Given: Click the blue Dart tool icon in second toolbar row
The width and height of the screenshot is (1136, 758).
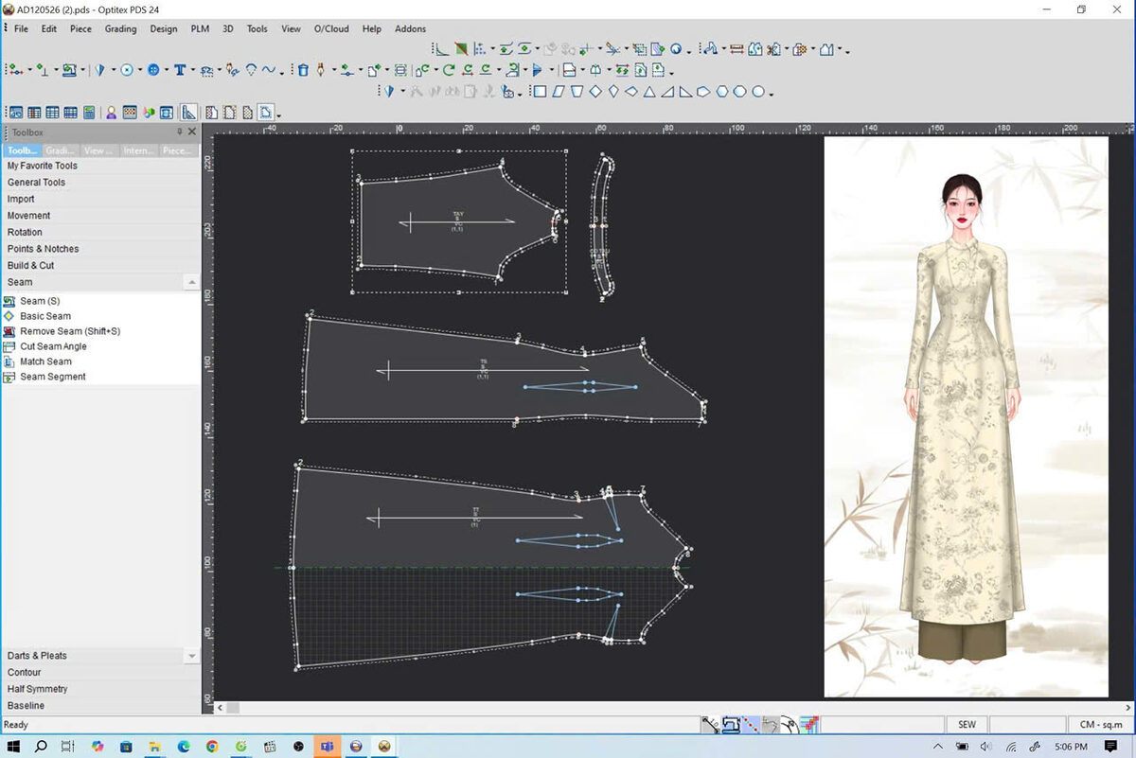Looking at the screenshot, I should point(99,70).
